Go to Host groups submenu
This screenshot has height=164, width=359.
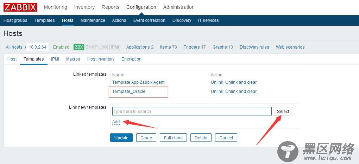15,20
